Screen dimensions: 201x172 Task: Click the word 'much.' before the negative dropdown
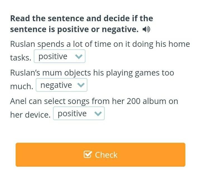point(22,86)
